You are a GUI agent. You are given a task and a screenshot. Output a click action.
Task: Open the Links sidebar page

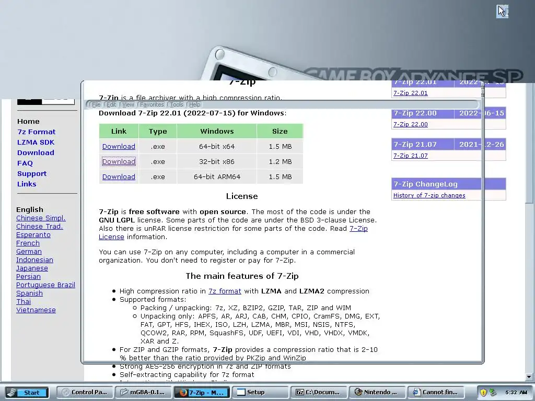(x=27, y=184)
